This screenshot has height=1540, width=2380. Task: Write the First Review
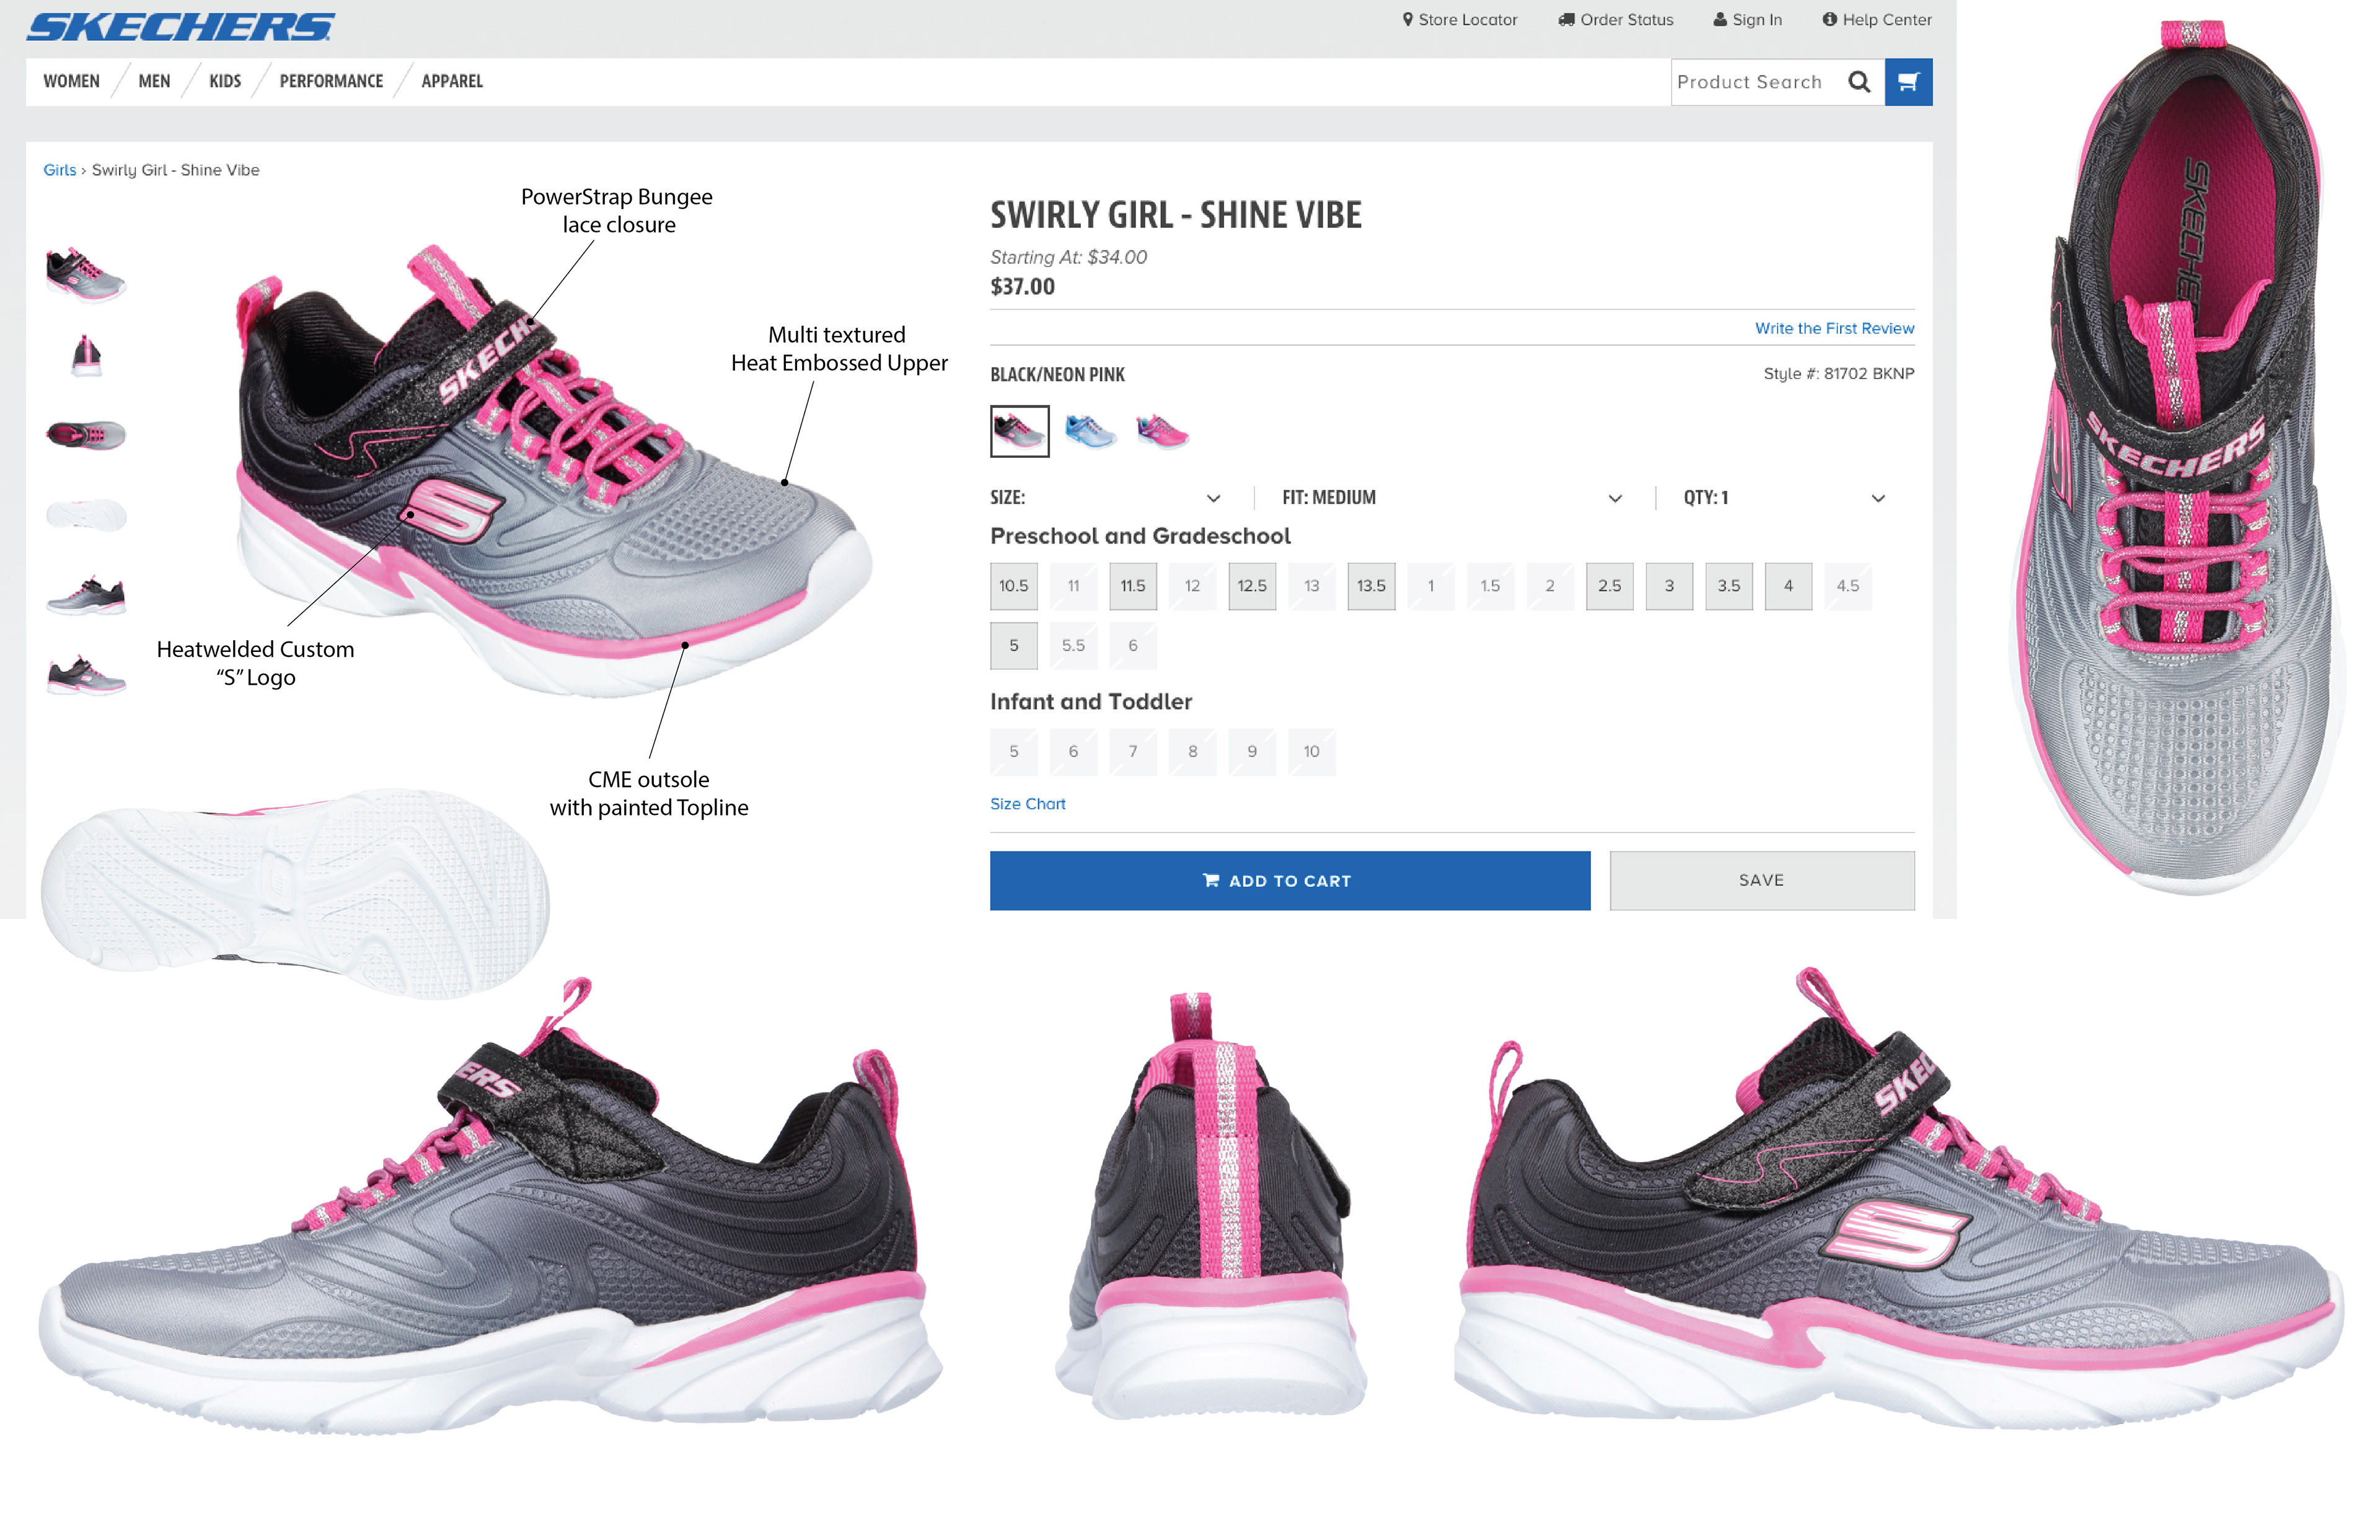[x=1834, y=328]
